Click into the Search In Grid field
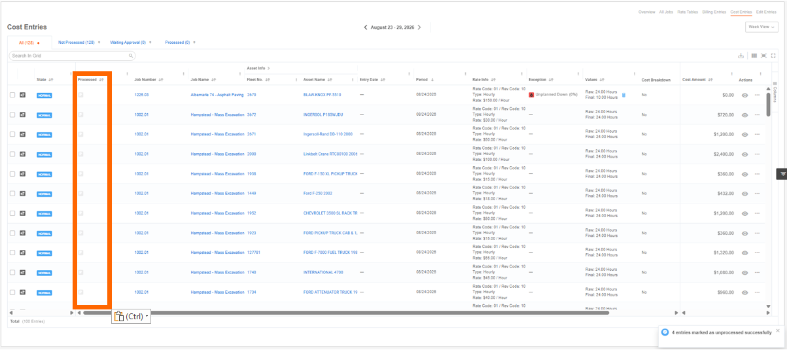This screenshot has width=787, height=350. pos(72,56)
